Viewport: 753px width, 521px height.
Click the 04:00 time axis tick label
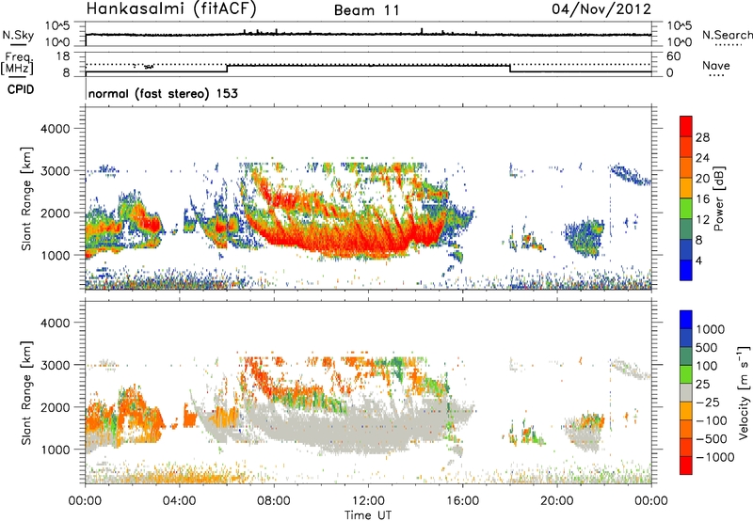(x=180, y=501)
